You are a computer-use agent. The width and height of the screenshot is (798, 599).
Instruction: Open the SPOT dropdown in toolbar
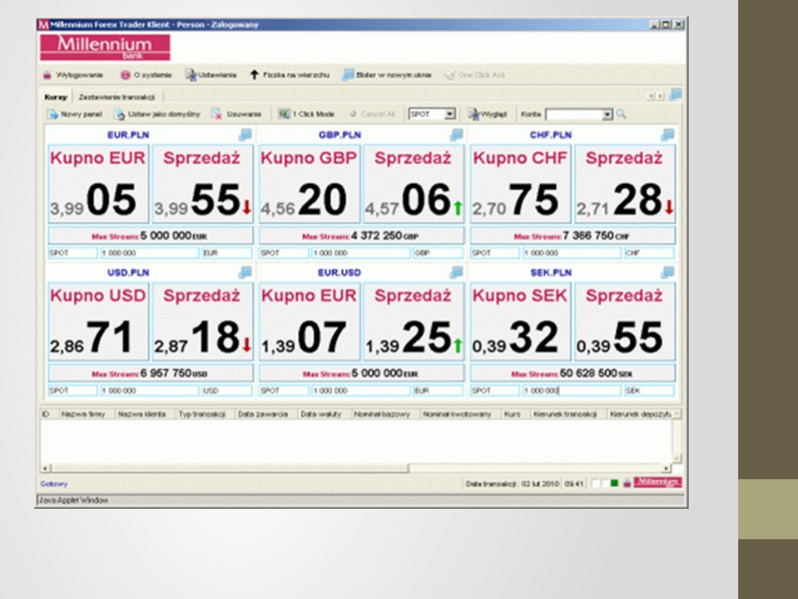(x=449, y=115)
